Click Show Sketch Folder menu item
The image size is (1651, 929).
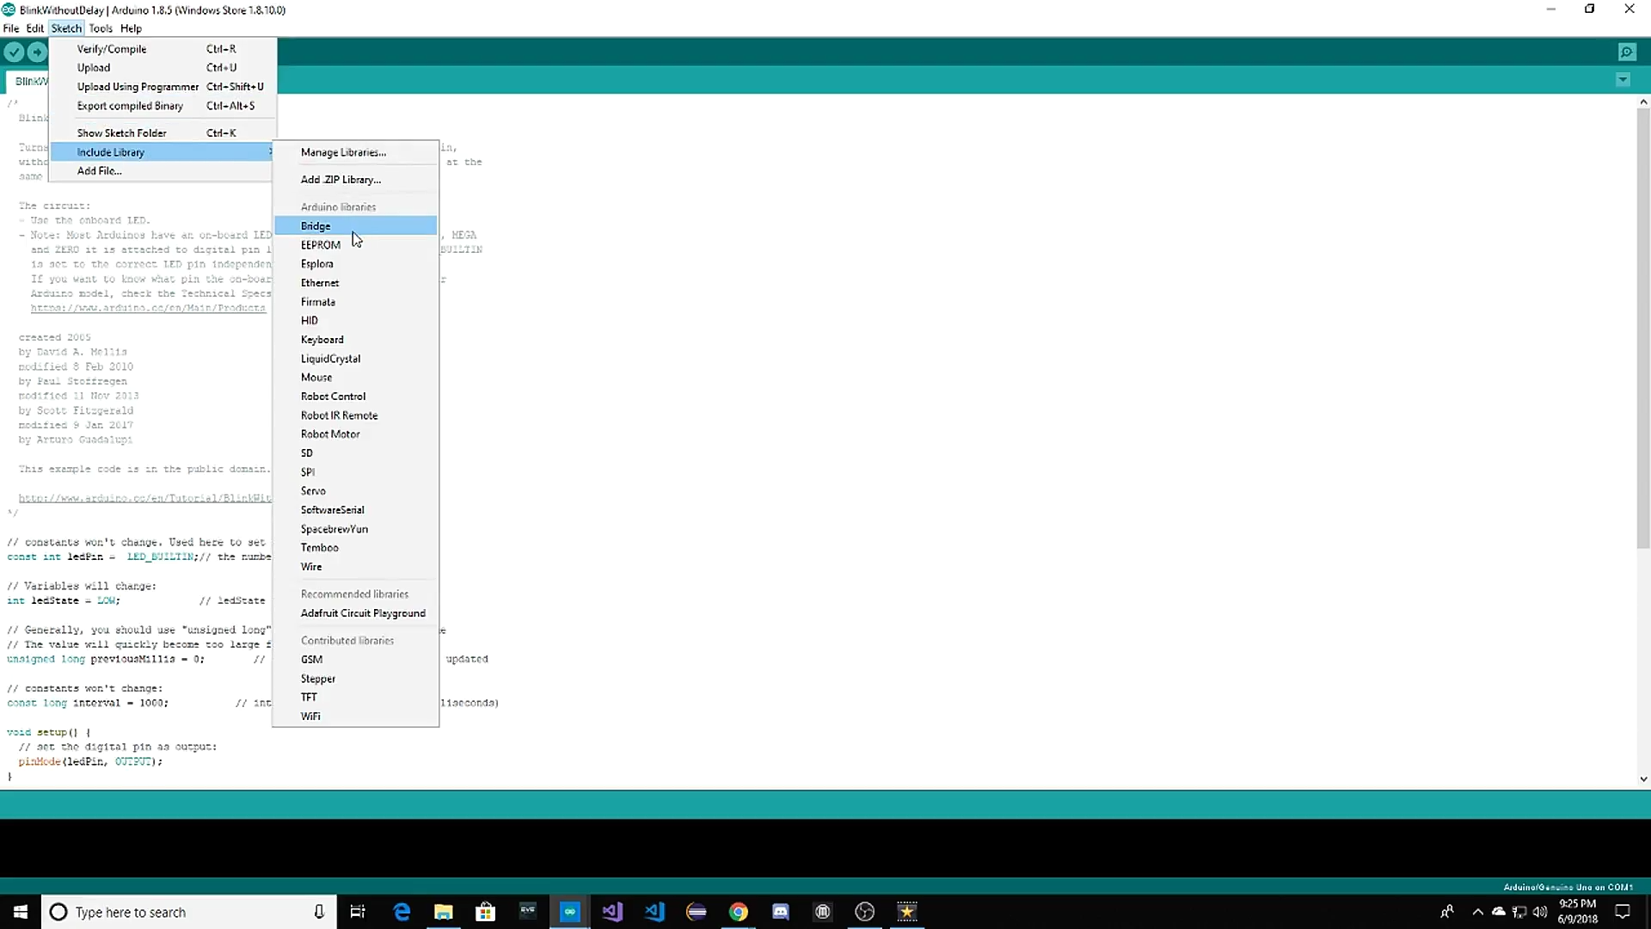coord(122,133)
